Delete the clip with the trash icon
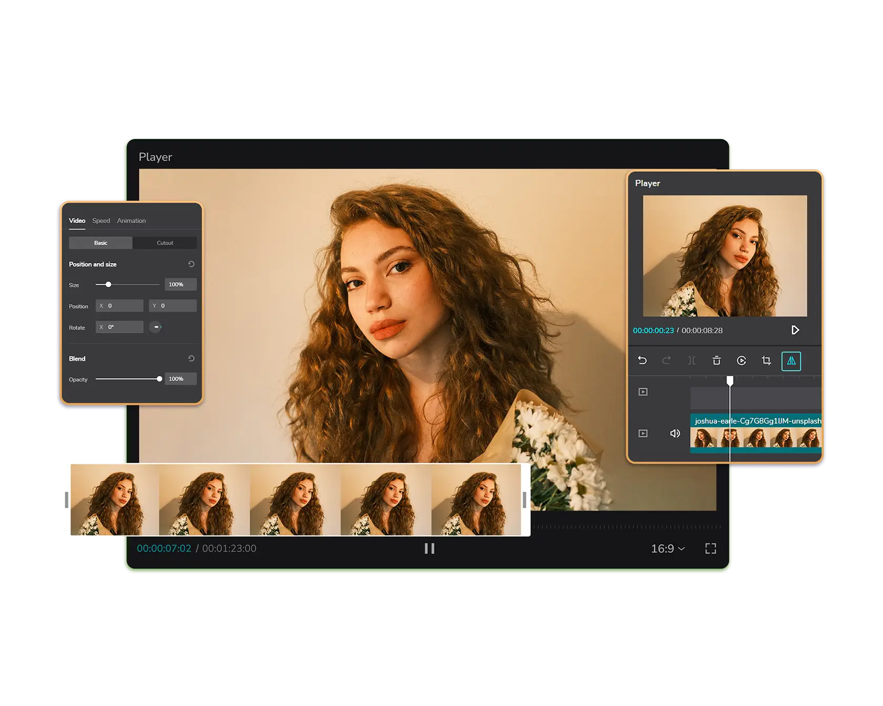This screenshot has width=883, height=706. (x=716, y=360)
